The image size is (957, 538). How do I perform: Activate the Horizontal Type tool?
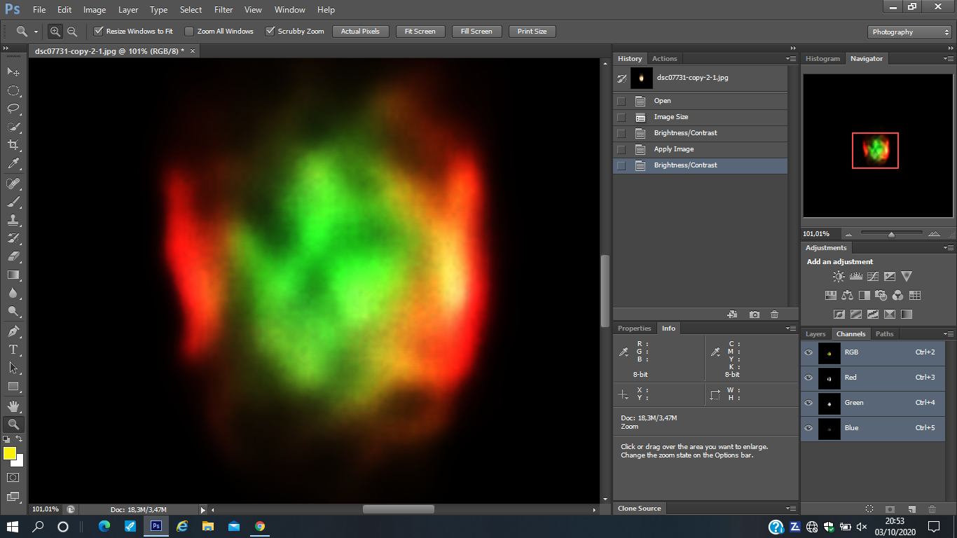[x=13, y=349]
